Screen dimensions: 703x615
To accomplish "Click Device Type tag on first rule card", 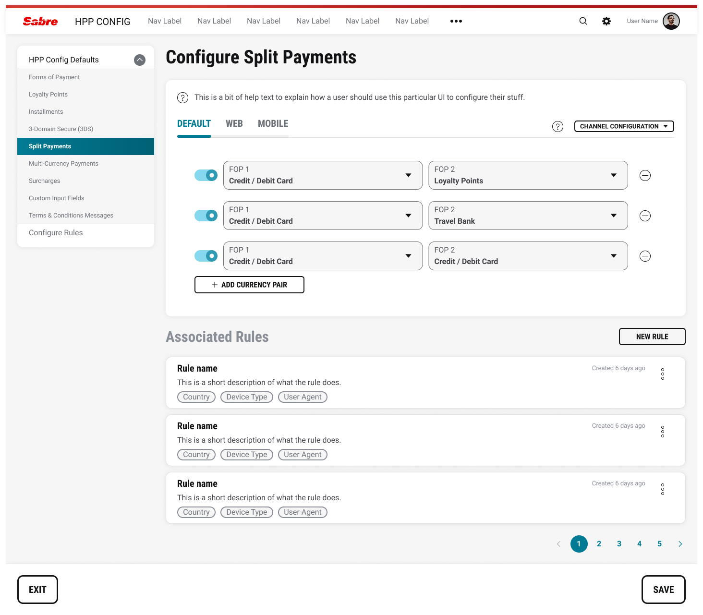I will tap(247, 397).
